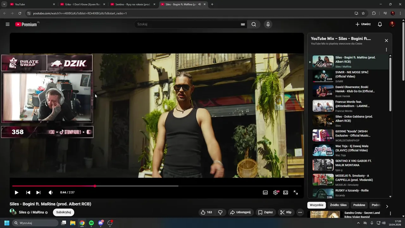Reload the page
This screenshot has height=228, width=405.
tap(20, 13)
